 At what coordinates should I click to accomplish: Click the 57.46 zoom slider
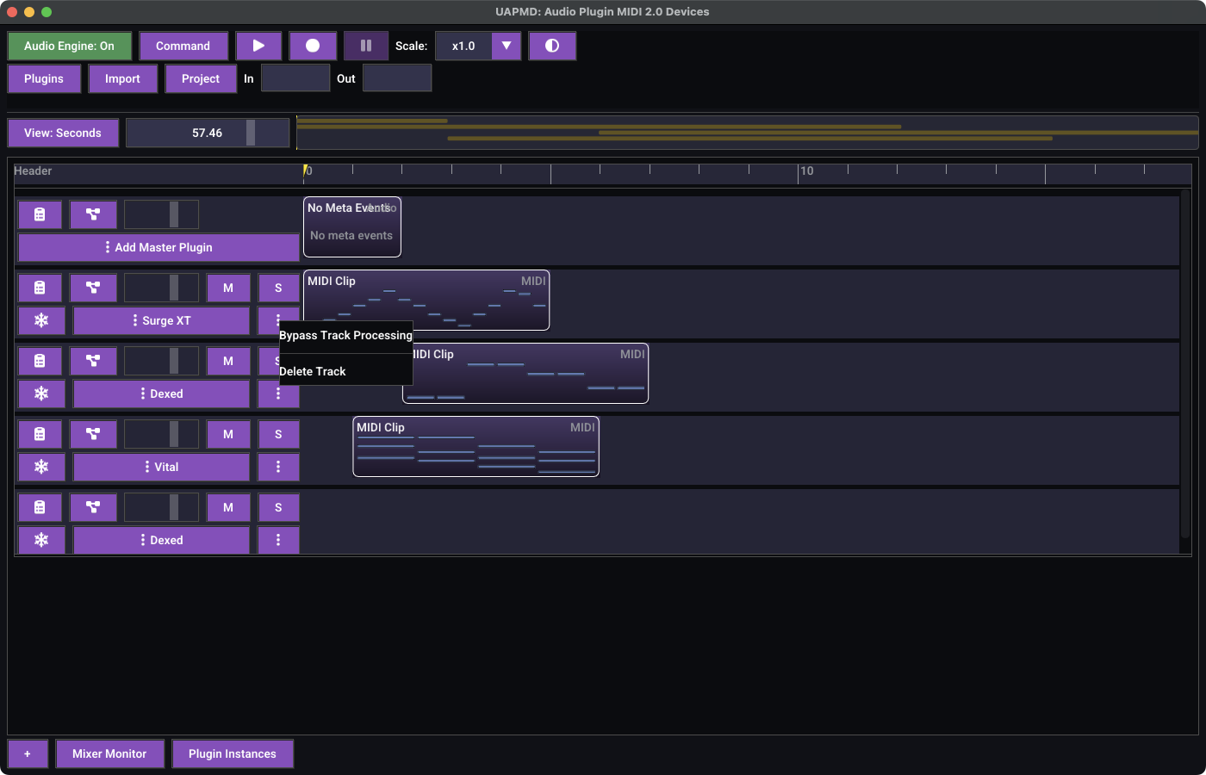coord(208,133)
